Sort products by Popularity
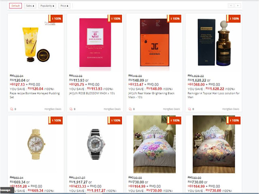259x194 pixels. point(47,6)
